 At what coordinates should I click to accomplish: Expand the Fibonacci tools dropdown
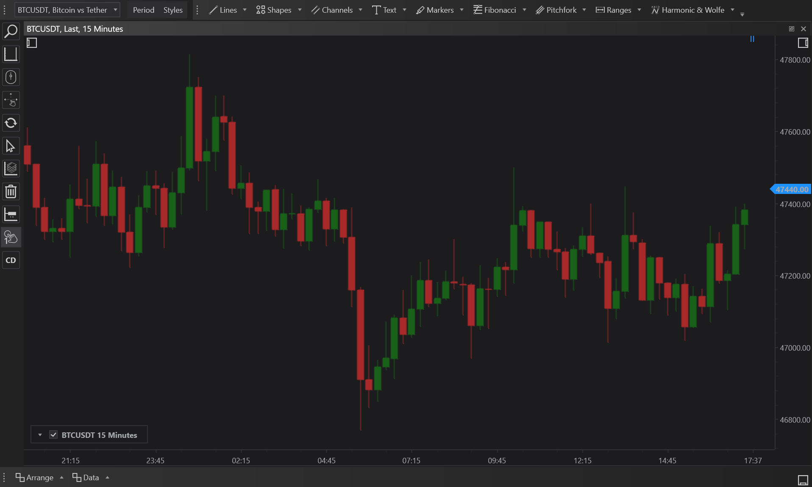[x=524, y=10]
